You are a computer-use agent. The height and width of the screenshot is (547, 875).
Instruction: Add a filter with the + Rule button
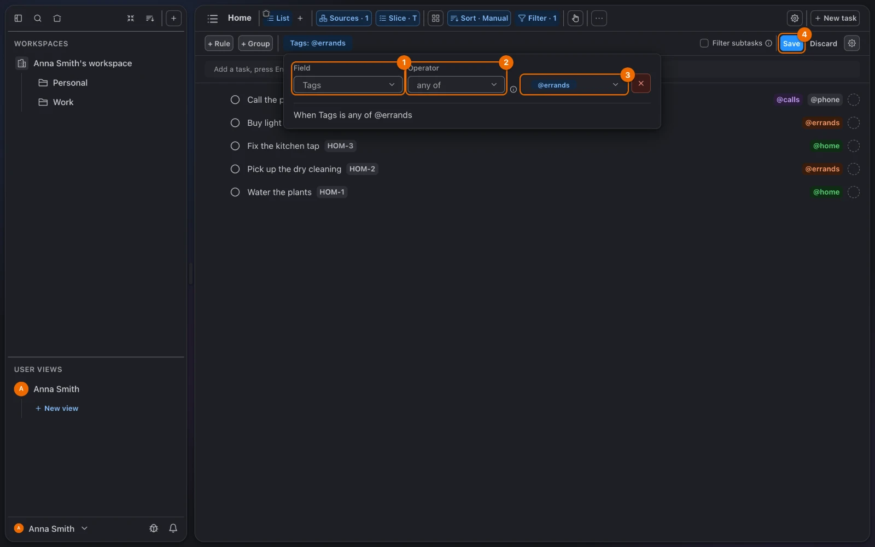pos(219,43)
